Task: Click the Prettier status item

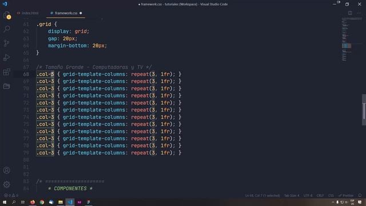Action: 346,195
